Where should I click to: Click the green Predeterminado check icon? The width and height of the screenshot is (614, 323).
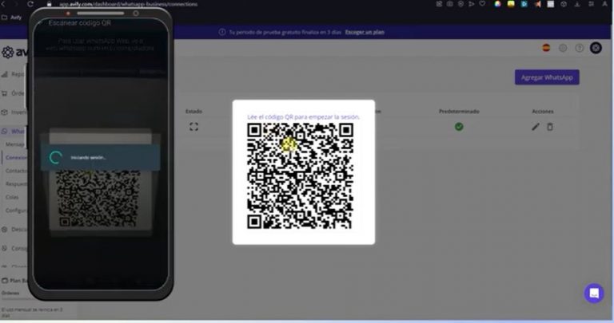[459, 127]
